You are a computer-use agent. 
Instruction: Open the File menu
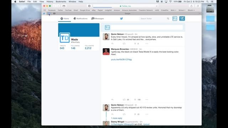tap(29, 1)
